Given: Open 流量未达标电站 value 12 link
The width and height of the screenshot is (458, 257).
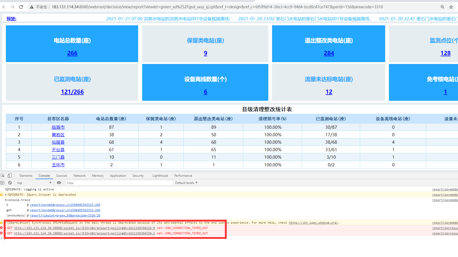Looking at the screenshot, I should coord(329,92).
